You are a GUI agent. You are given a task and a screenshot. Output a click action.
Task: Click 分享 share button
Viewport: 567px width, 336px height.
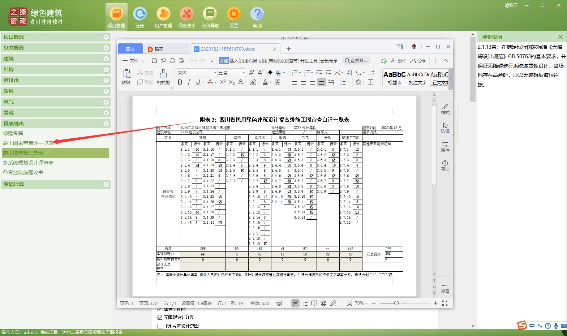click(x=418, y=61)
